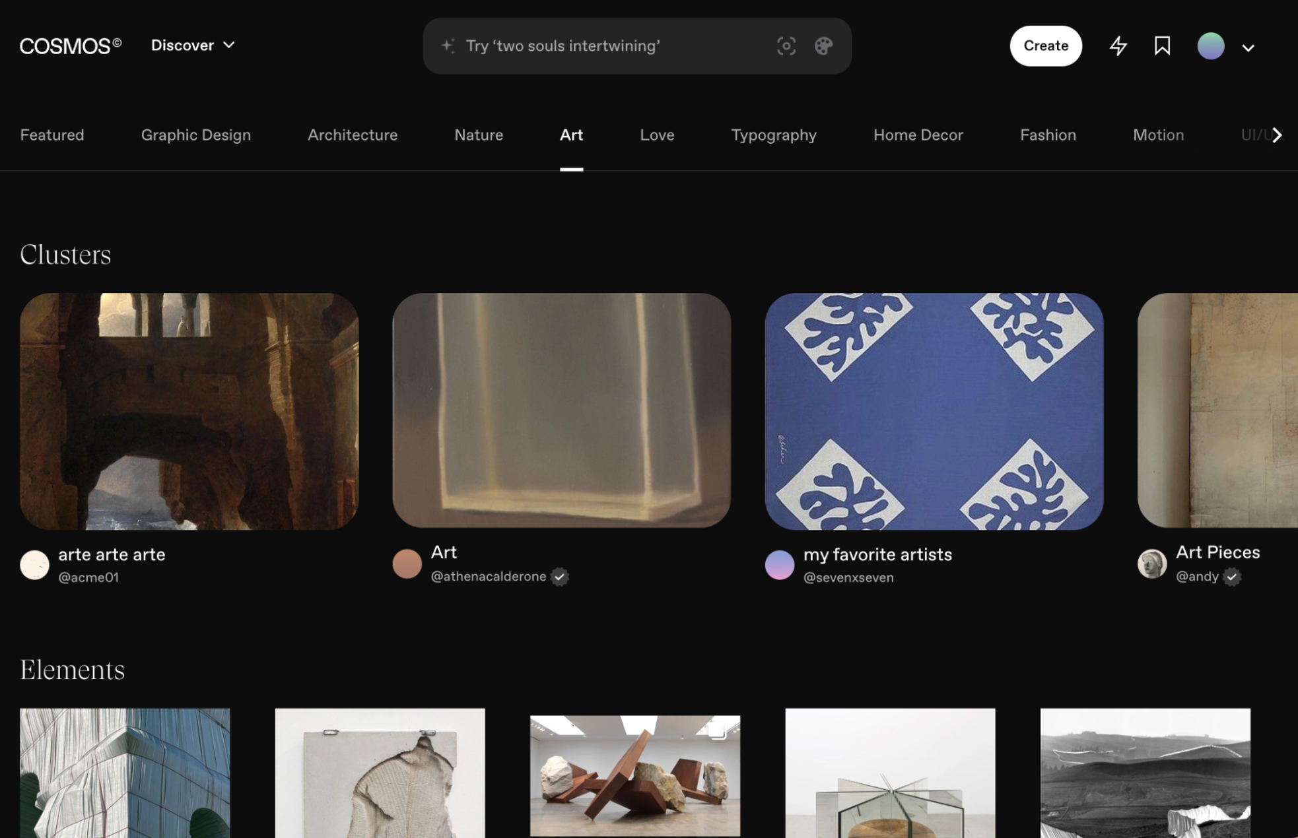Switch to the Typography tab

[774, 135]
